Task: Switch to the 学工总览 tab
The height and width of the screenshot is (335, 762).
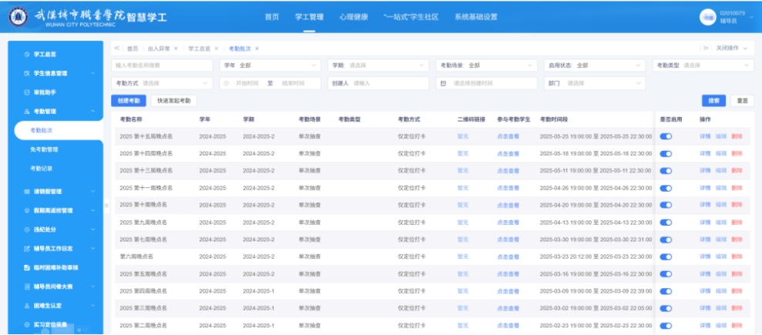Action: (200, 49)
